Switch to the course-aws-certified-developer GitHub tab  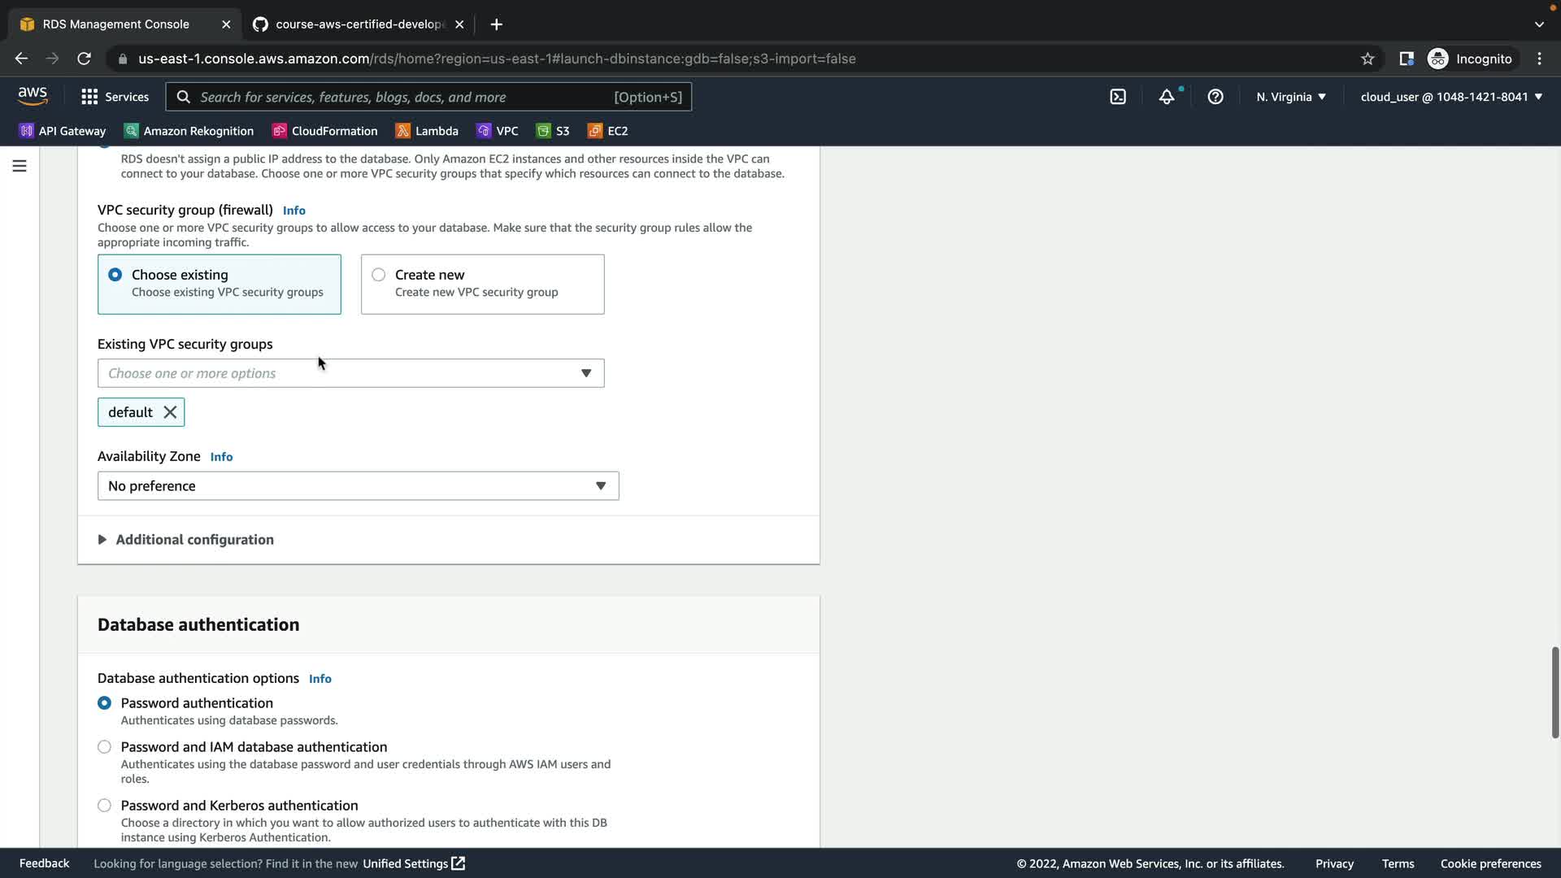click(x=358, y=24)
